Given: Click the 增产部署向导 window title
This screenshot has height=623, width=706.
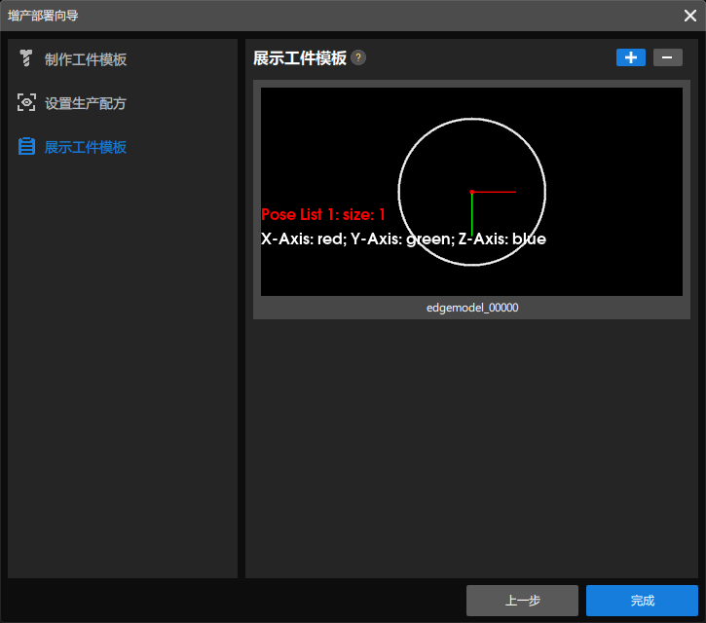Looking at the screenshot, I should (x=43, y=16).
